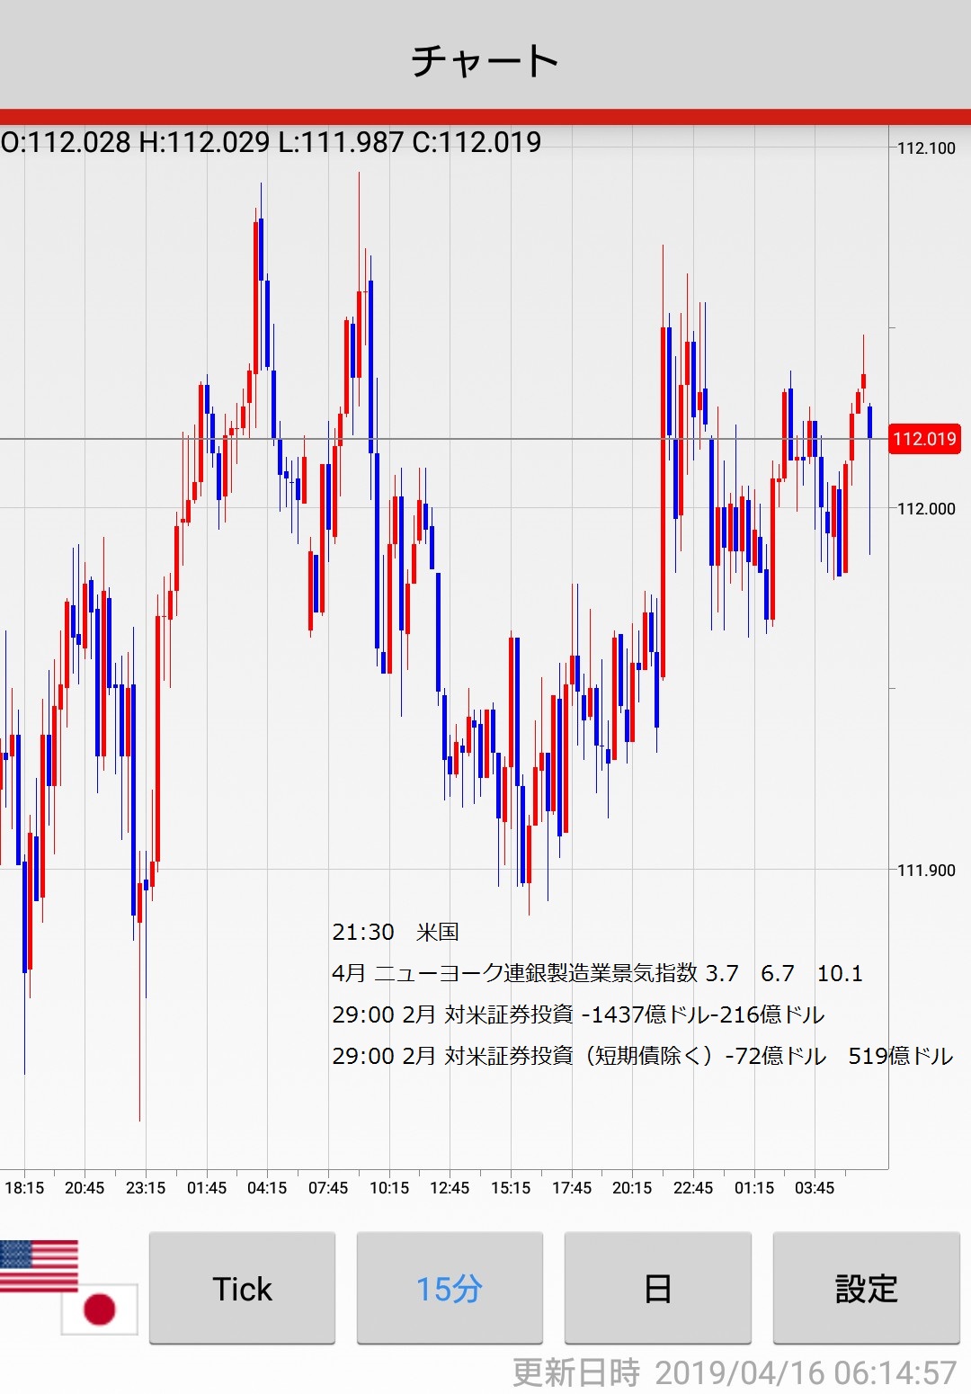Switch chart to Tick view
The height and width of the screenshot is (1394, 971).
click(242, 1288)
